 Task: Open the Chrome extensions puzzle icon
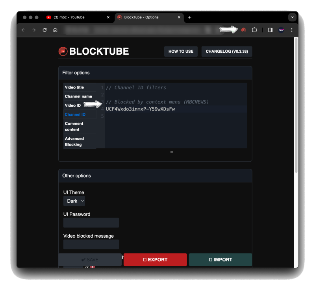pyautogui.click(x=254, y=30)
